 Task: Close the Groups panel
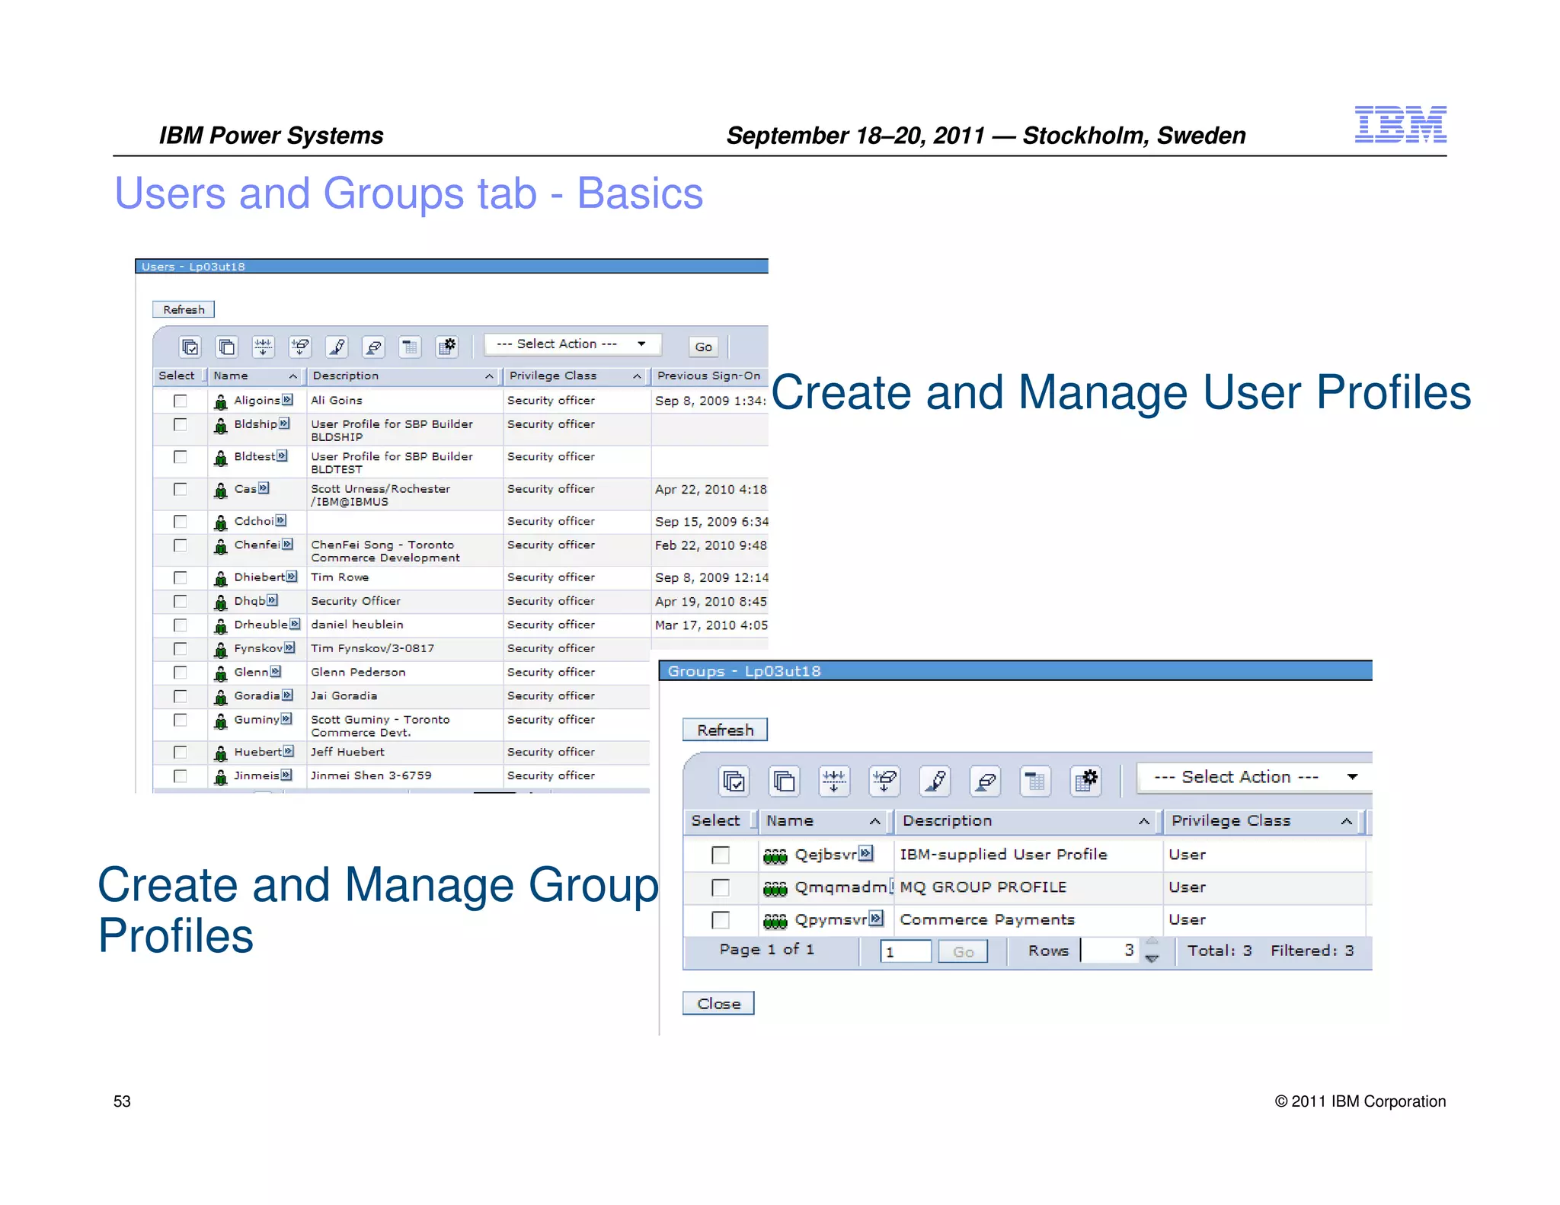[718, 1004]
